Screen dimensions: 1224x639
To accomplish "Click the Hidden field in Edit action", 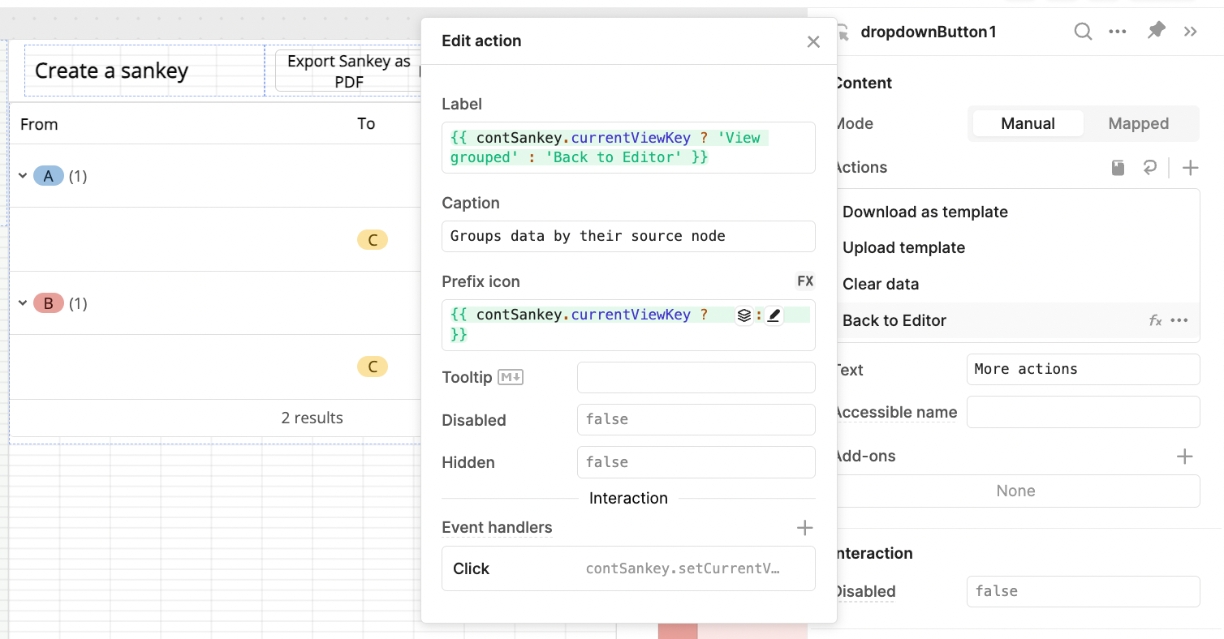I will [696, 462].
